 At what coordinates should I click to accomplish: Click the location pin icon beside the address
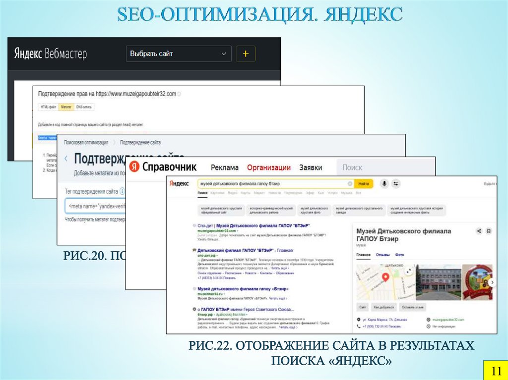(358, 320)
